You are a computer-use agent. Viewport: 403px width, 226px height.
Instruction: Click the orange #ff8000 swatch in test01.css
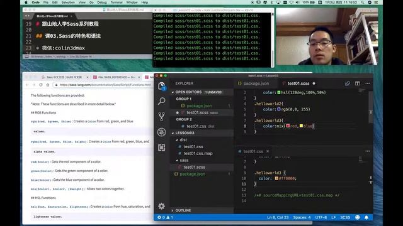[276, 178]
